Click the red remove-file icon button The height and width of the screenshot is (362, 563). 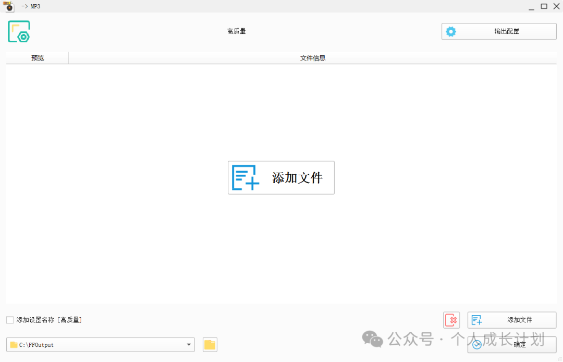tap(451, 320)
